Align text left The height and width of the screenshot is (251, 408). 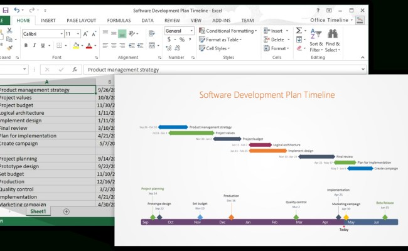(x=105, y=46)
